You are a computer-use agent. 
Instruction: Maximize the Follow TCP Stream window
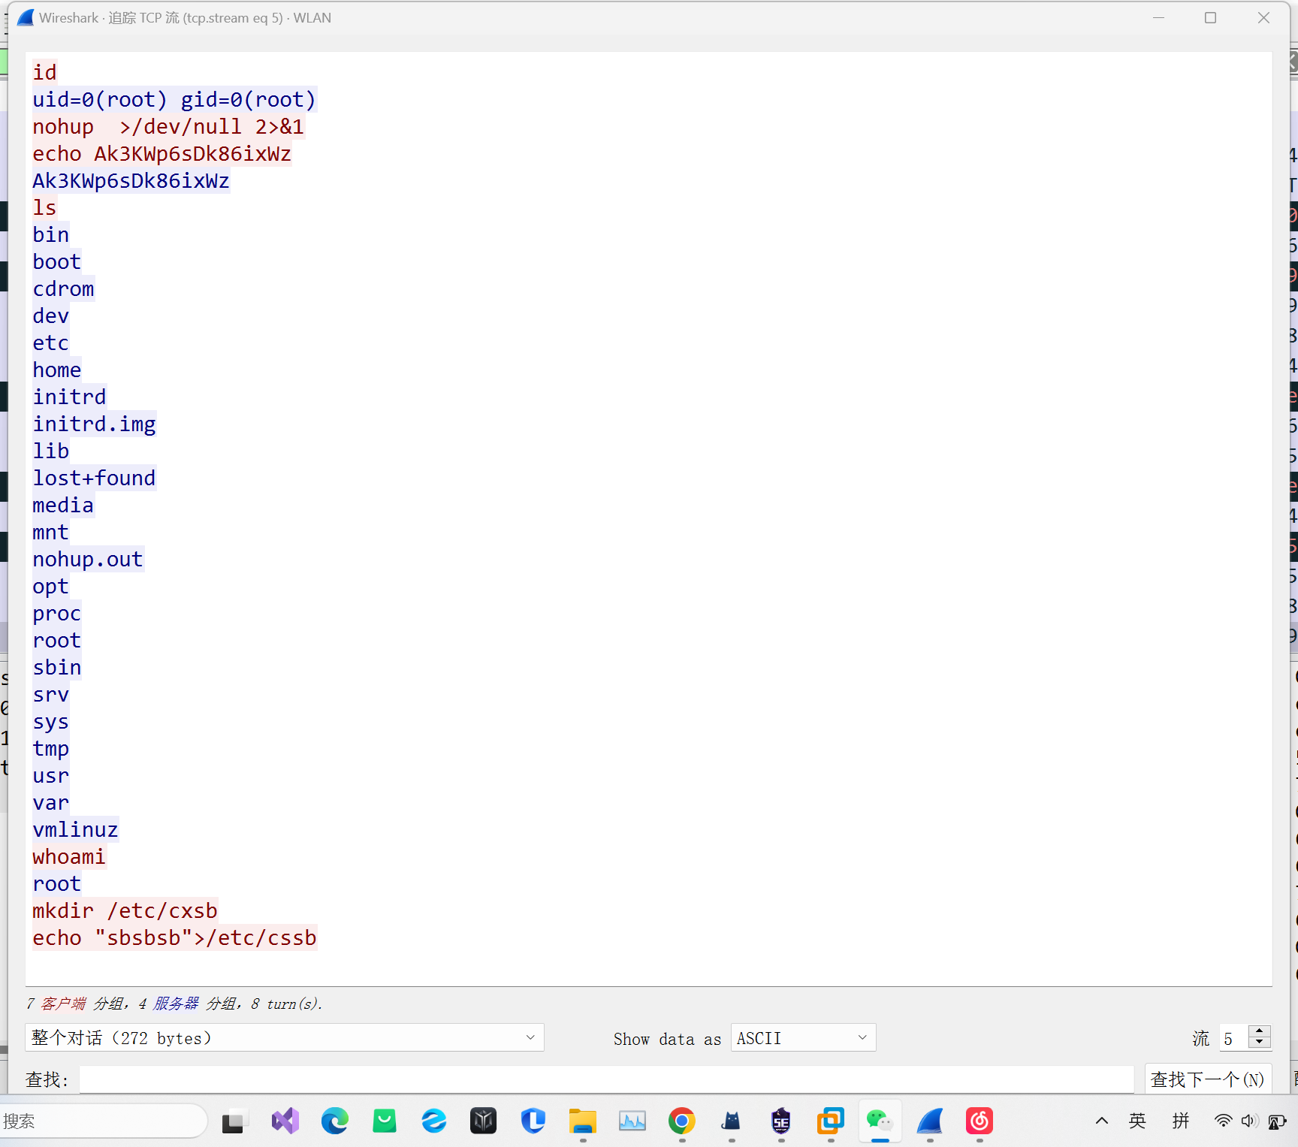pyautogui.click(x=1210, y=17)
